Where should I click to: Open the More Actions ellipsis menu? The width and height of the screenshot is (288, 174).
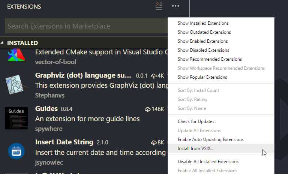click(x=175, y=6)
